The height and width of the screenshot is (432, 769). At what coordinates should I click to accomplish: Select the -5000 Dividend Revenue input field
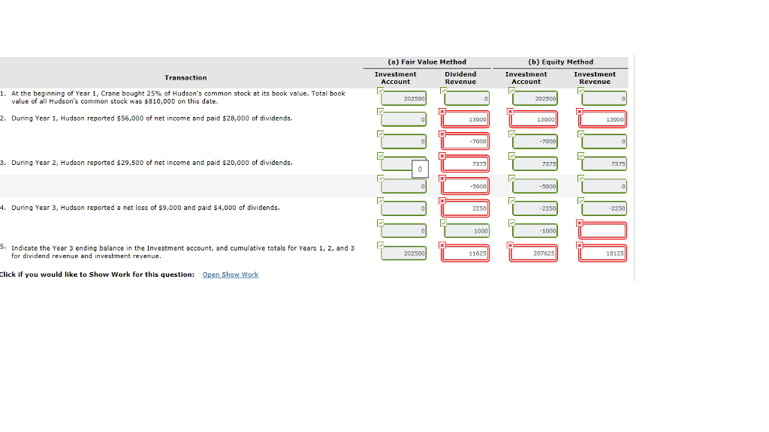click(464, 185)
